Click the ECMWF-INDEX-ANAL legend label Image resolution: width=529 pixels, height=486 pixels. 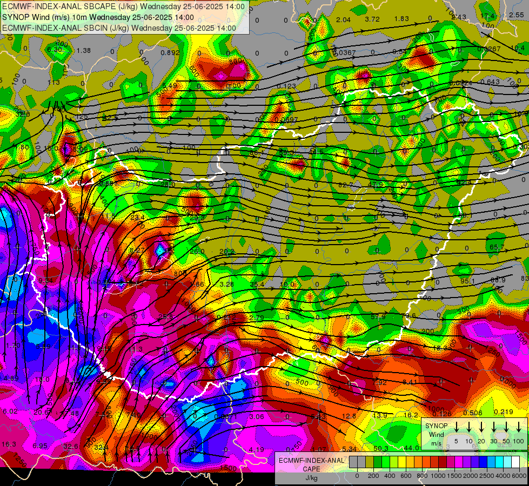coord(312,461)
